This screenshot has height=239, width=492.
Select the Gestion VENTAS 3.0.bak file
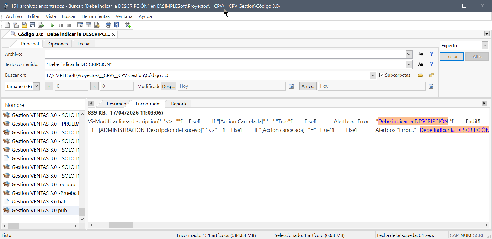(x=39, y=202)
